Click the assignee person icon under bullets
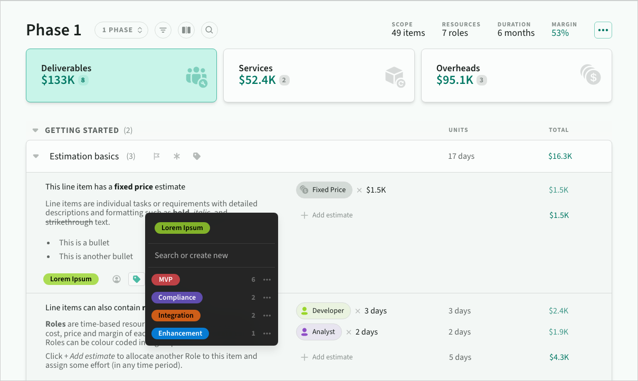The height and width of the screenshot is (381, 638). 117,279
